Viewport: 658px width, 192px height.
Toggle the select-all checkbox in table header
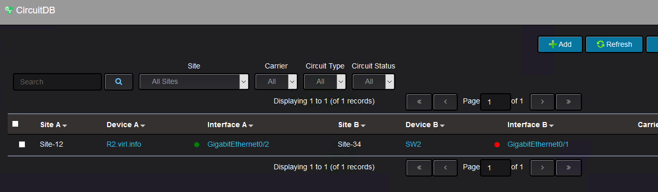(x=16, y=124)
